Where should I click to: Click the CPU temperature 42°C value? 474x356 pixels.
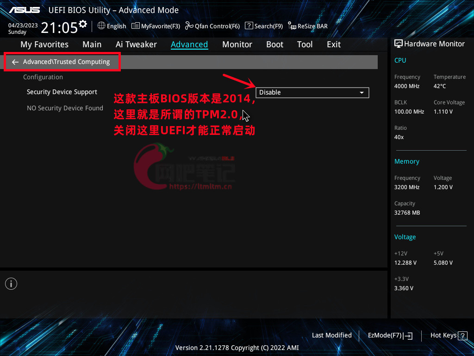(x=440, y=86)
